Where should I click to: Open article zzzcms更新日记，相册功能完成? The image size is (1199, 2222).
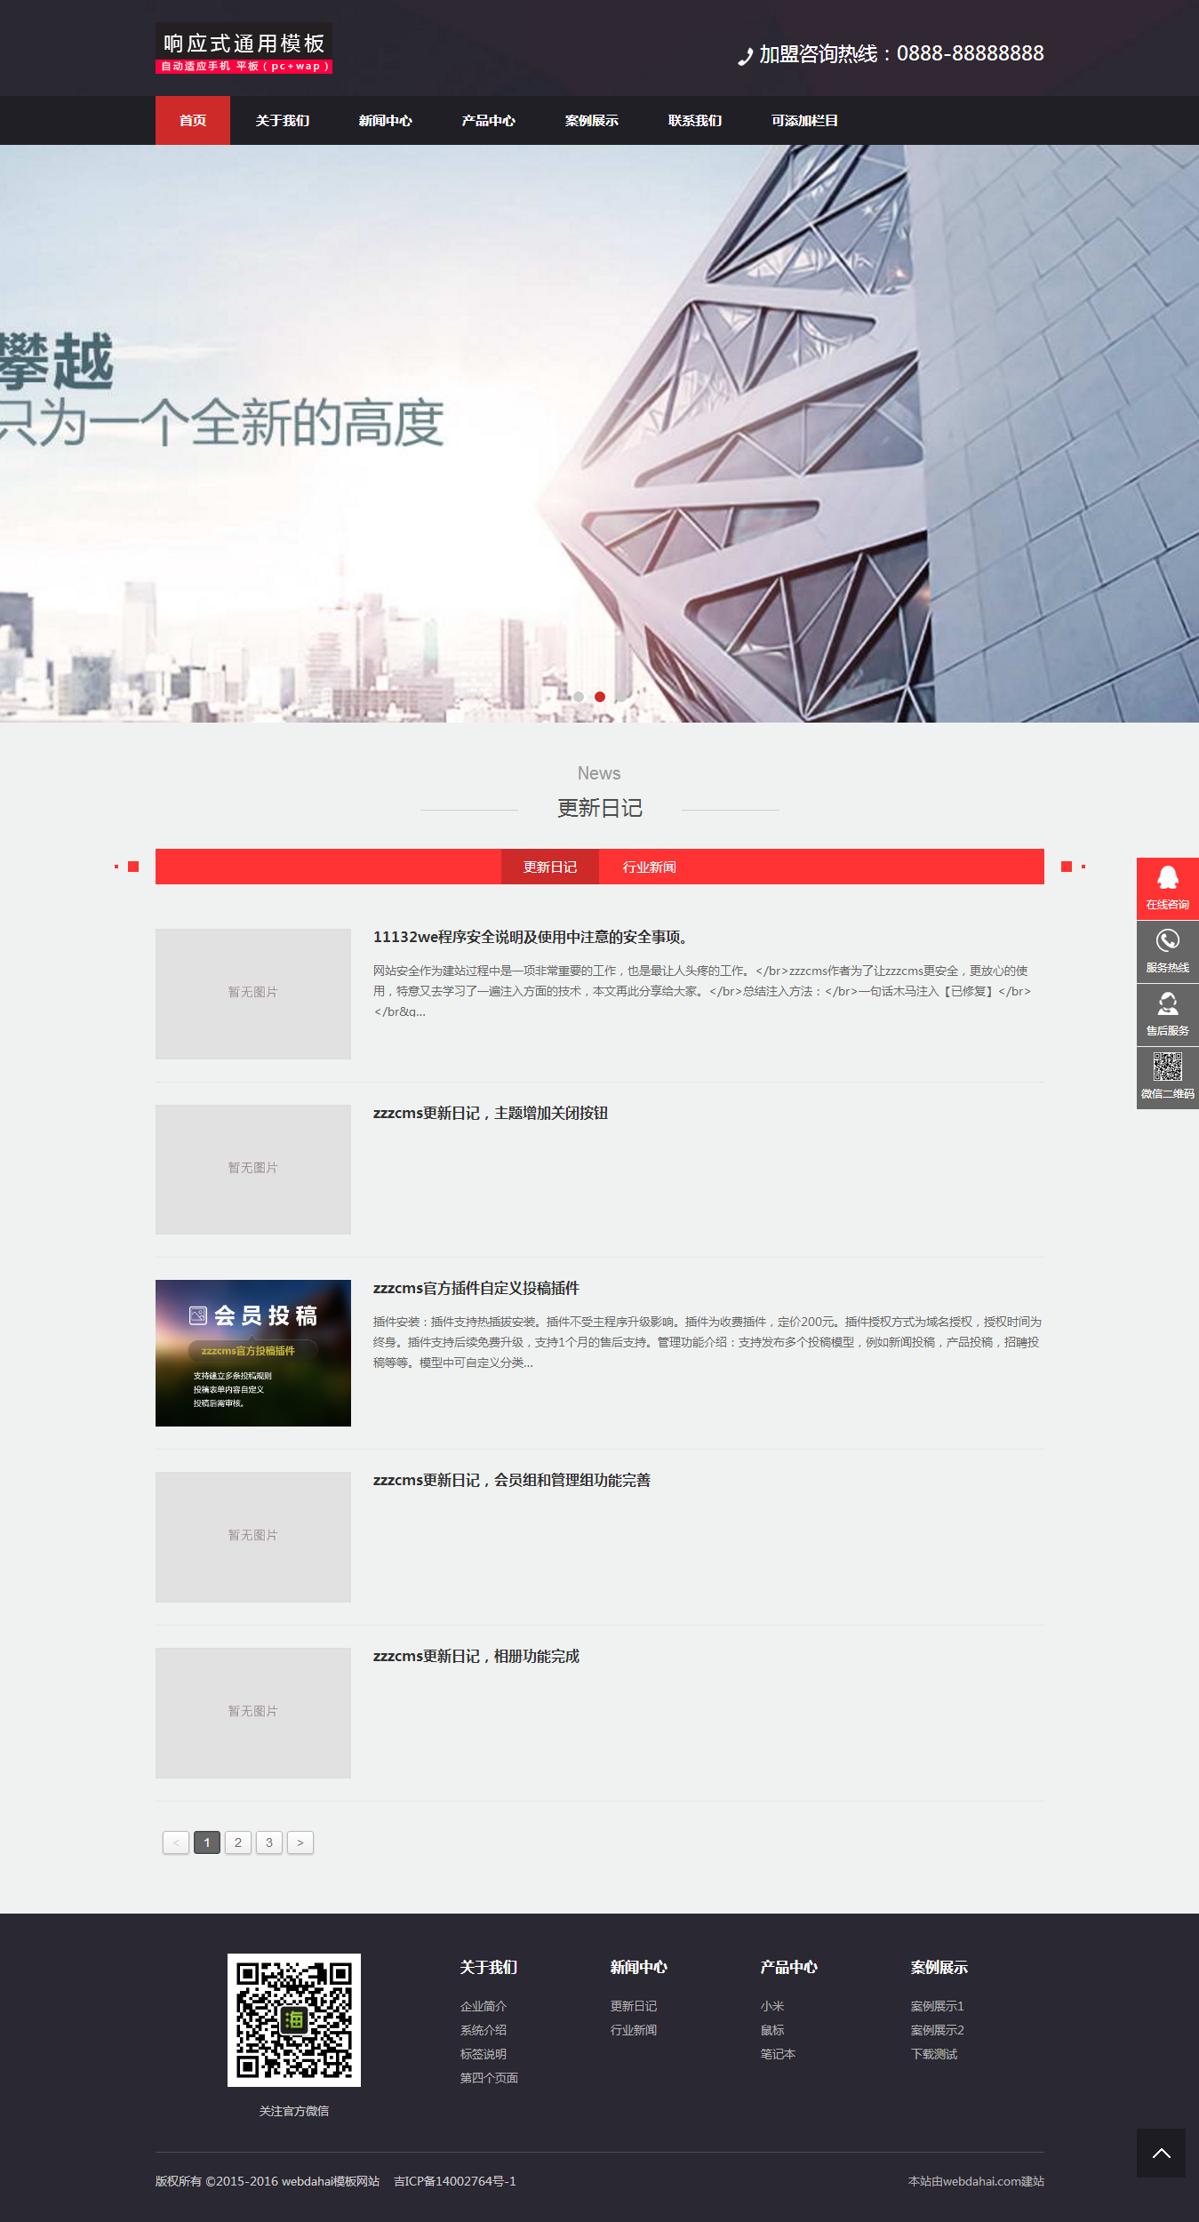point(476,1656)
